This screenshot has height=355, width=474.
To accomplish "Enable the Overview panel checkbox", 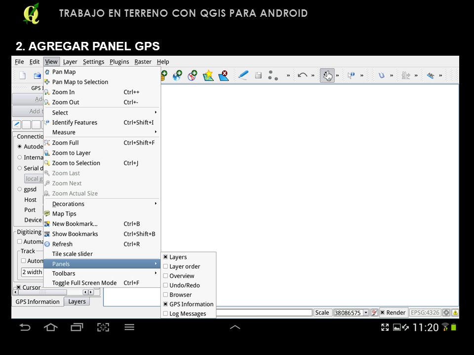I will [165, 276].
